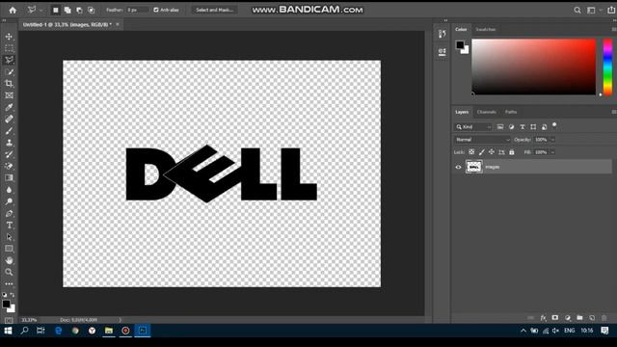The image size is (617, 347).
Task: Select the Horizontal Type tool
Action: click(x=9, y=225)
